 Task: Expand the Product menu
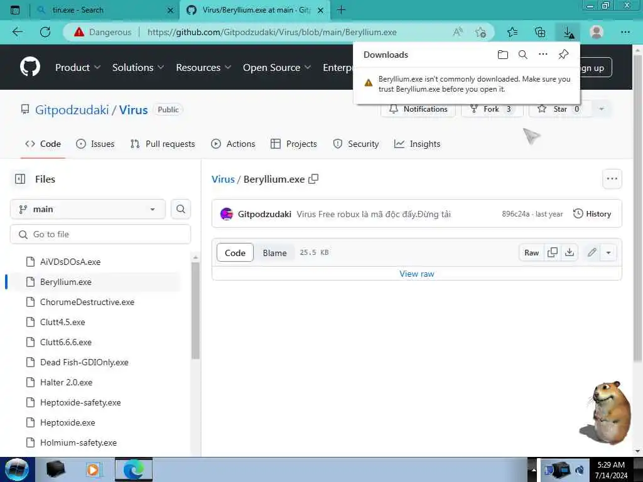pos(77,67)
